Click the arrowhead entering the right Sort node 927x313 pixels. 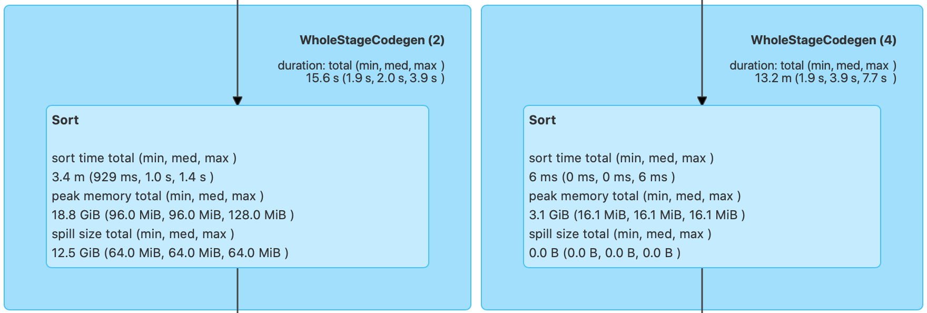(x=702, y=101)
